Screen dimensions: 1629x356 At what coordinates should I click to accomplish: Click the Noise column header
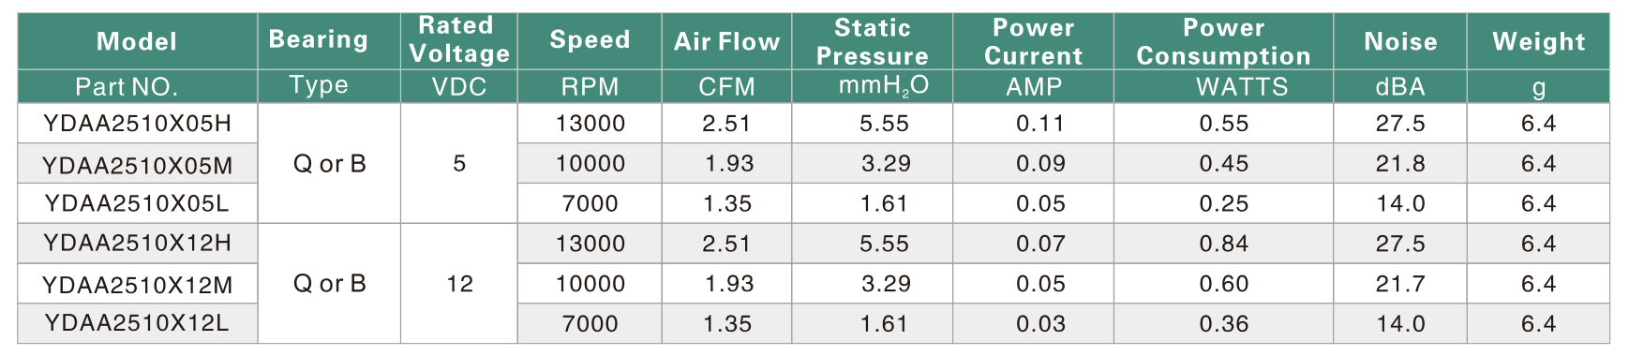[x=1400, y=41]
